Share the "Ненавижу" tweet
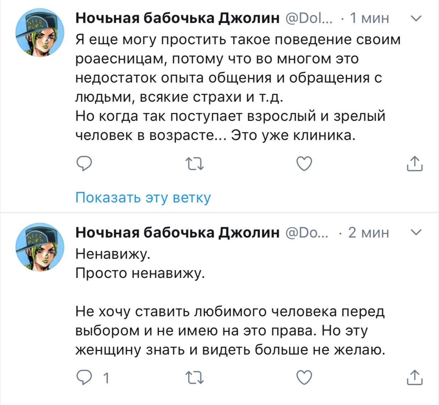The width and height of the screenshot is (439, 405). tap(414, 378)
